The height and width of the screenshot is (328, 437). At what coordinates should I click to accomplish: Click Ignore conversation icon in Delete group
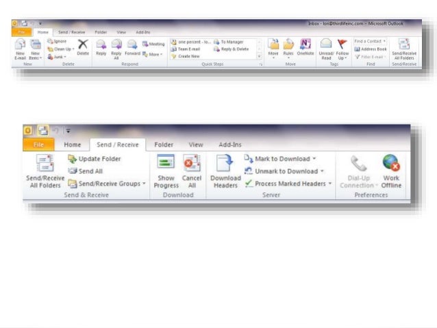click(50, 41)
